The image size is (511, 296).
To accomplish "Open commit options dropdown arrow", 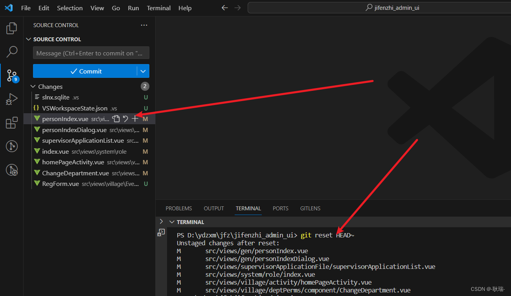I will [x=143, y=71].
